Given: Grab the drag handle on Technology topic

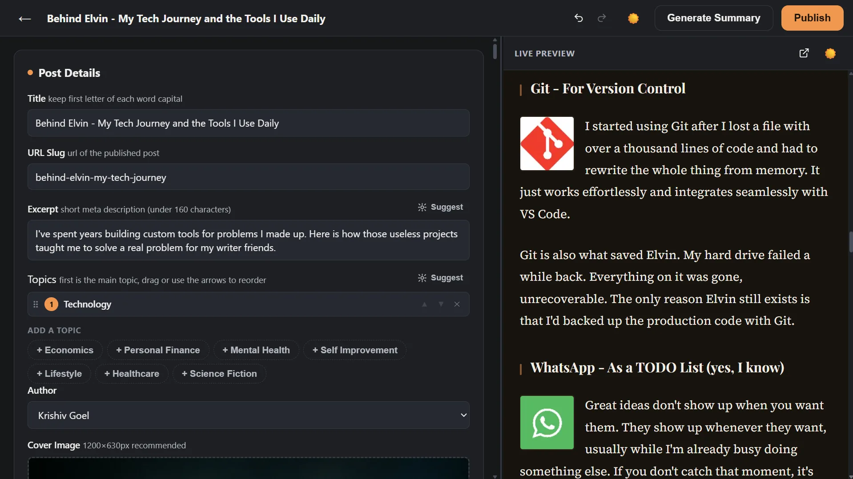Looking at the screenshot, I should (x=36, y=304).
